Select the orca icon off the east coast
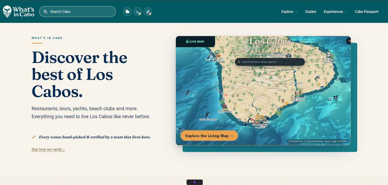Viewport: 388px width, 185px height. (317, 78)
